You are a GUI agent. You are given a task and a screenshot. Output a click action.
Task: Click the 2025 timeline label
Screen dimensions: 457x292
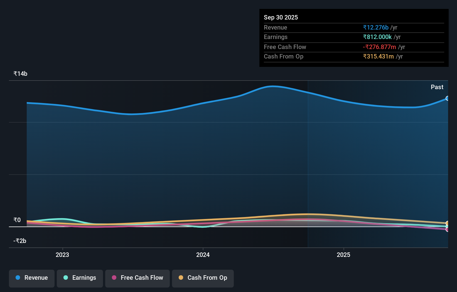pos(343,255)
